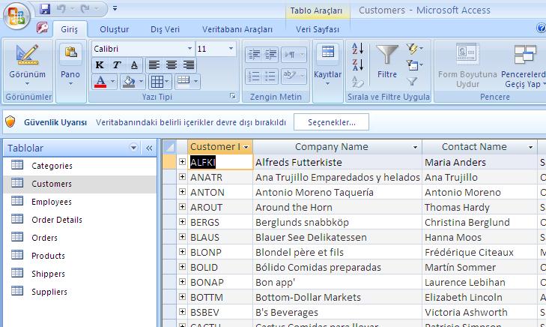
Task: Click the Filtre funnel button
Action: click(x=387, y=61)
